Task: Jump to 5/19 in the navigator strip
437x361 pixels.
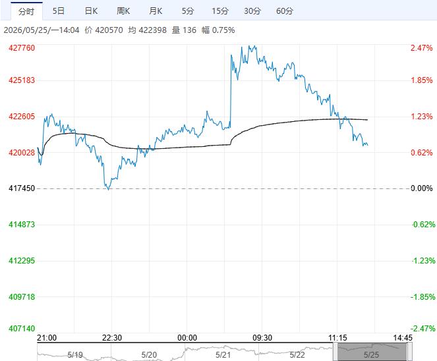Action: click(x=75, y=354)
